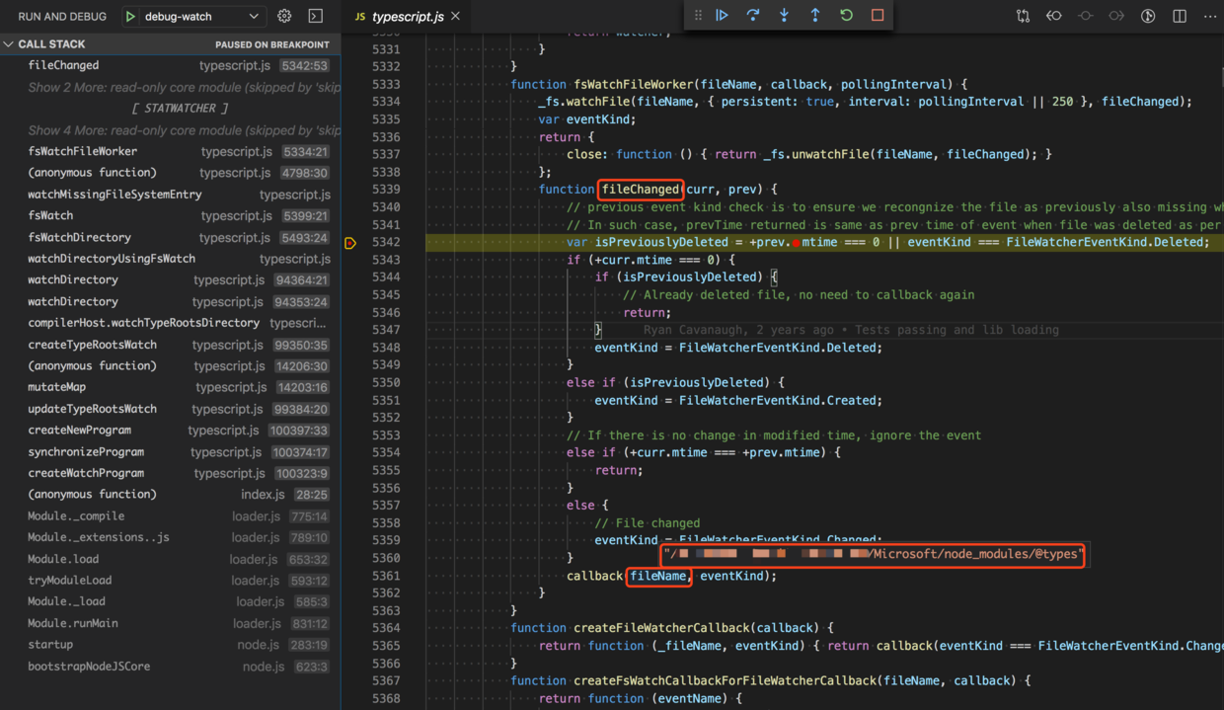Select the fsWatchFileWorker stack frame
This screenshot has height=710, width=1224.
click(83, 152)
